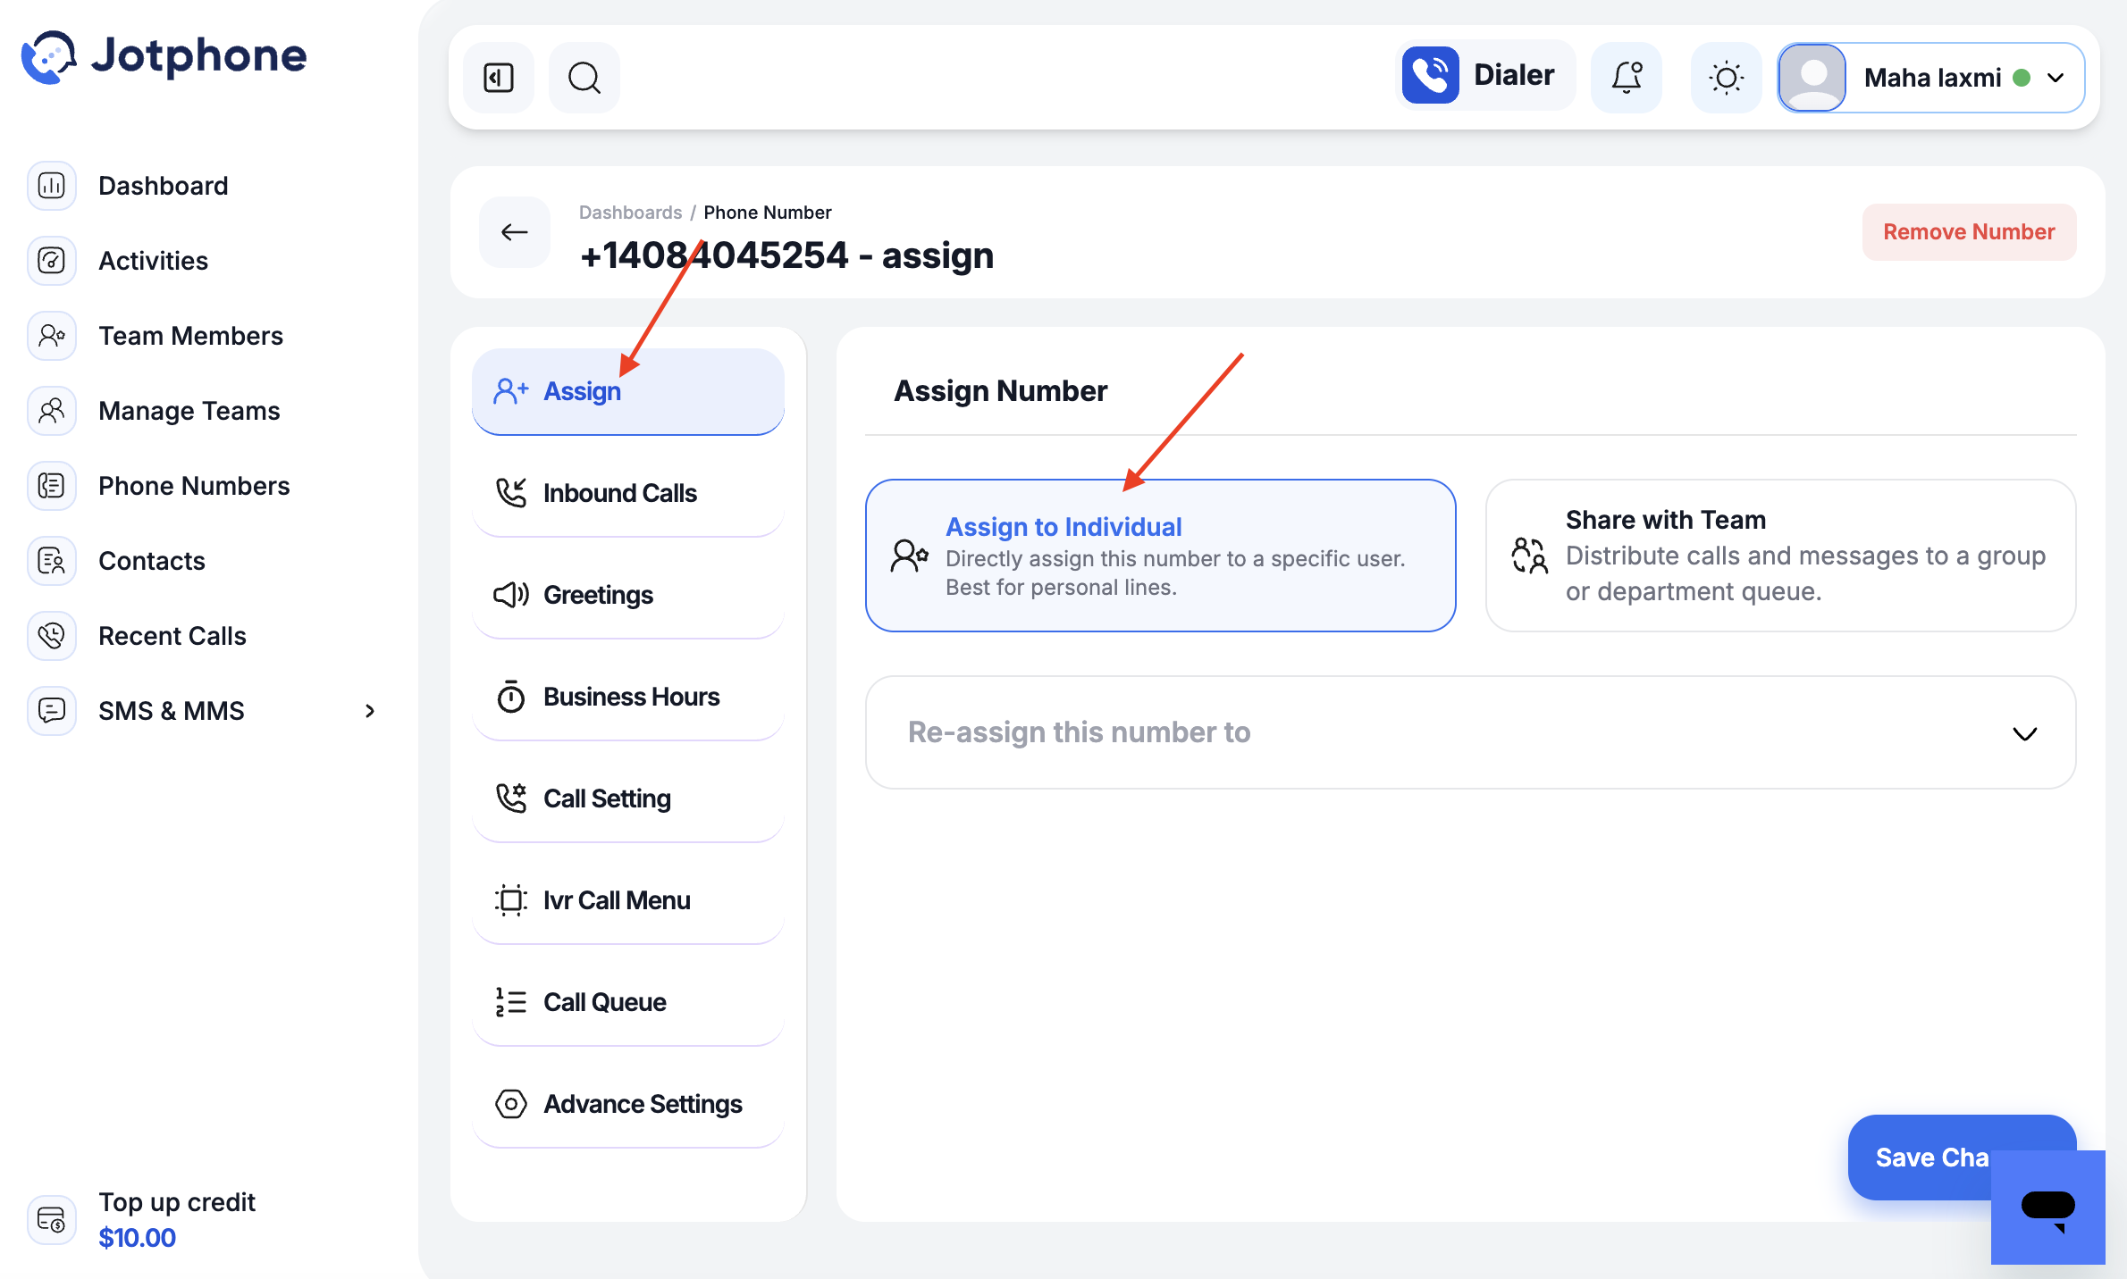Click the +14084045254 - assign heading
Screen dimensions: 2127x1279
(787, 255)
